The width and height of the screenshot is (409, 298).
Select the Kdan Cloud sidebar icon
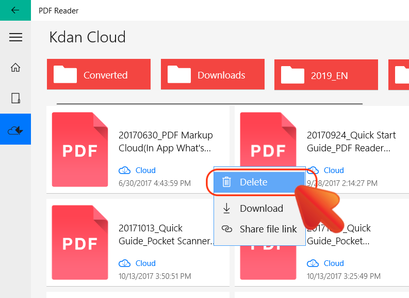click(15, 129)
